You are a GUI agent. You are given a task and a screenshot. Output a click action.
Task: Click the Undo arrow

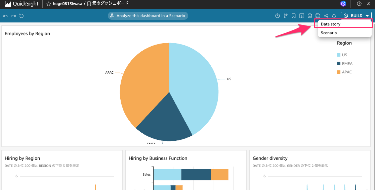(5, 16)
